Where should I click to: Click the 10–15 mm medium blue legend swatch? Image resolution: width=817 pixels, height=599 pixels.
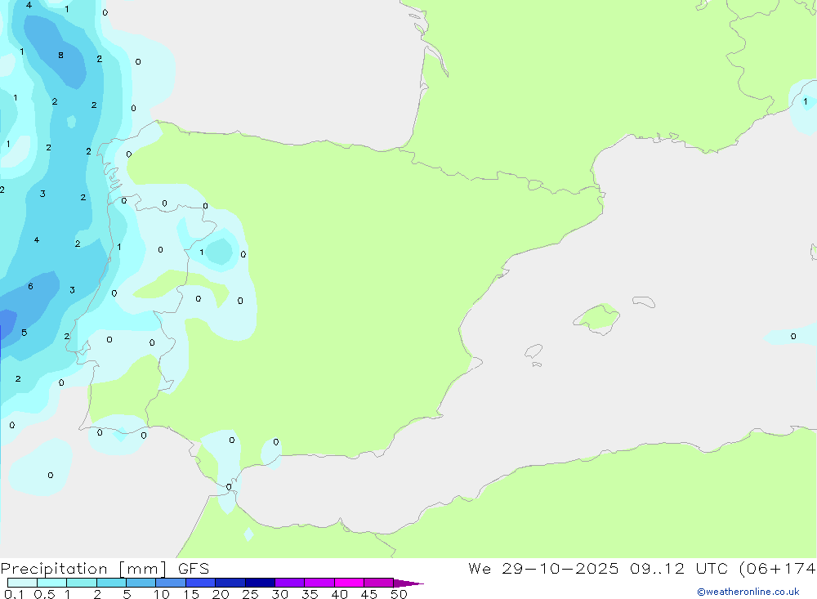click(x=171, y=583)
